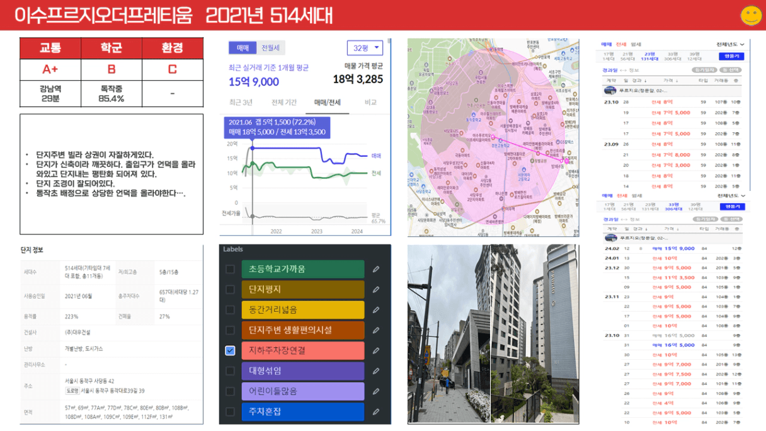Click the 15억 9,000 recent average price

point(254,81)
